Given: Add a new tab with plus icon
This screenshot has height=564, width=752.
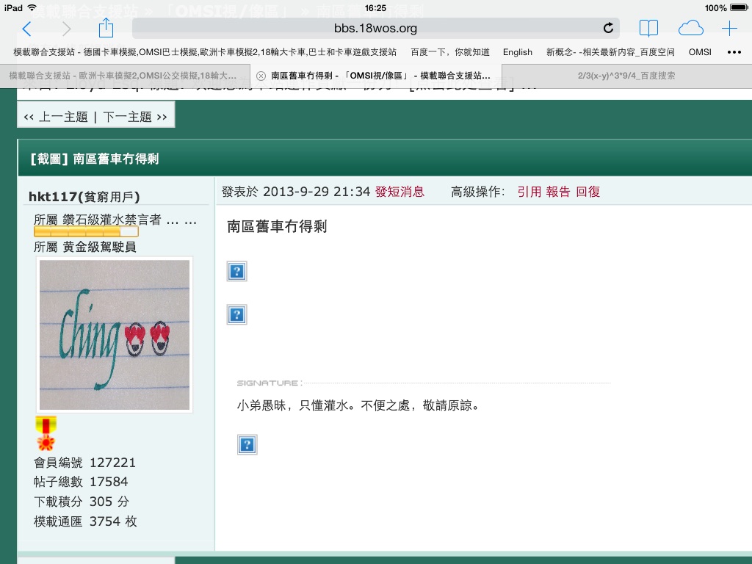Looking at the screenshot, I should [729, 29].
